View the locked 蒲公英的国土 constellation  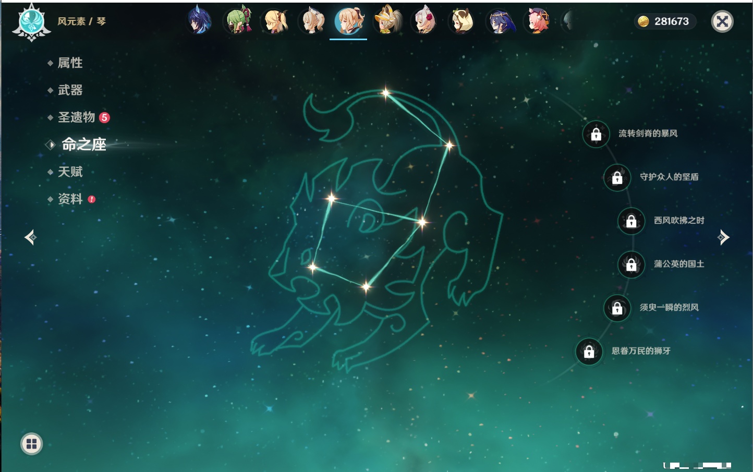[631, 264]
